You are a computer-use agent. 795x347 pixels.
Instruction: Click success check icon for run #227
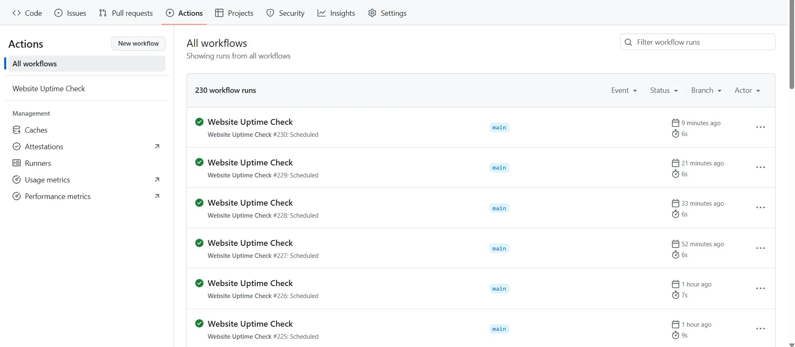point(199,243)
